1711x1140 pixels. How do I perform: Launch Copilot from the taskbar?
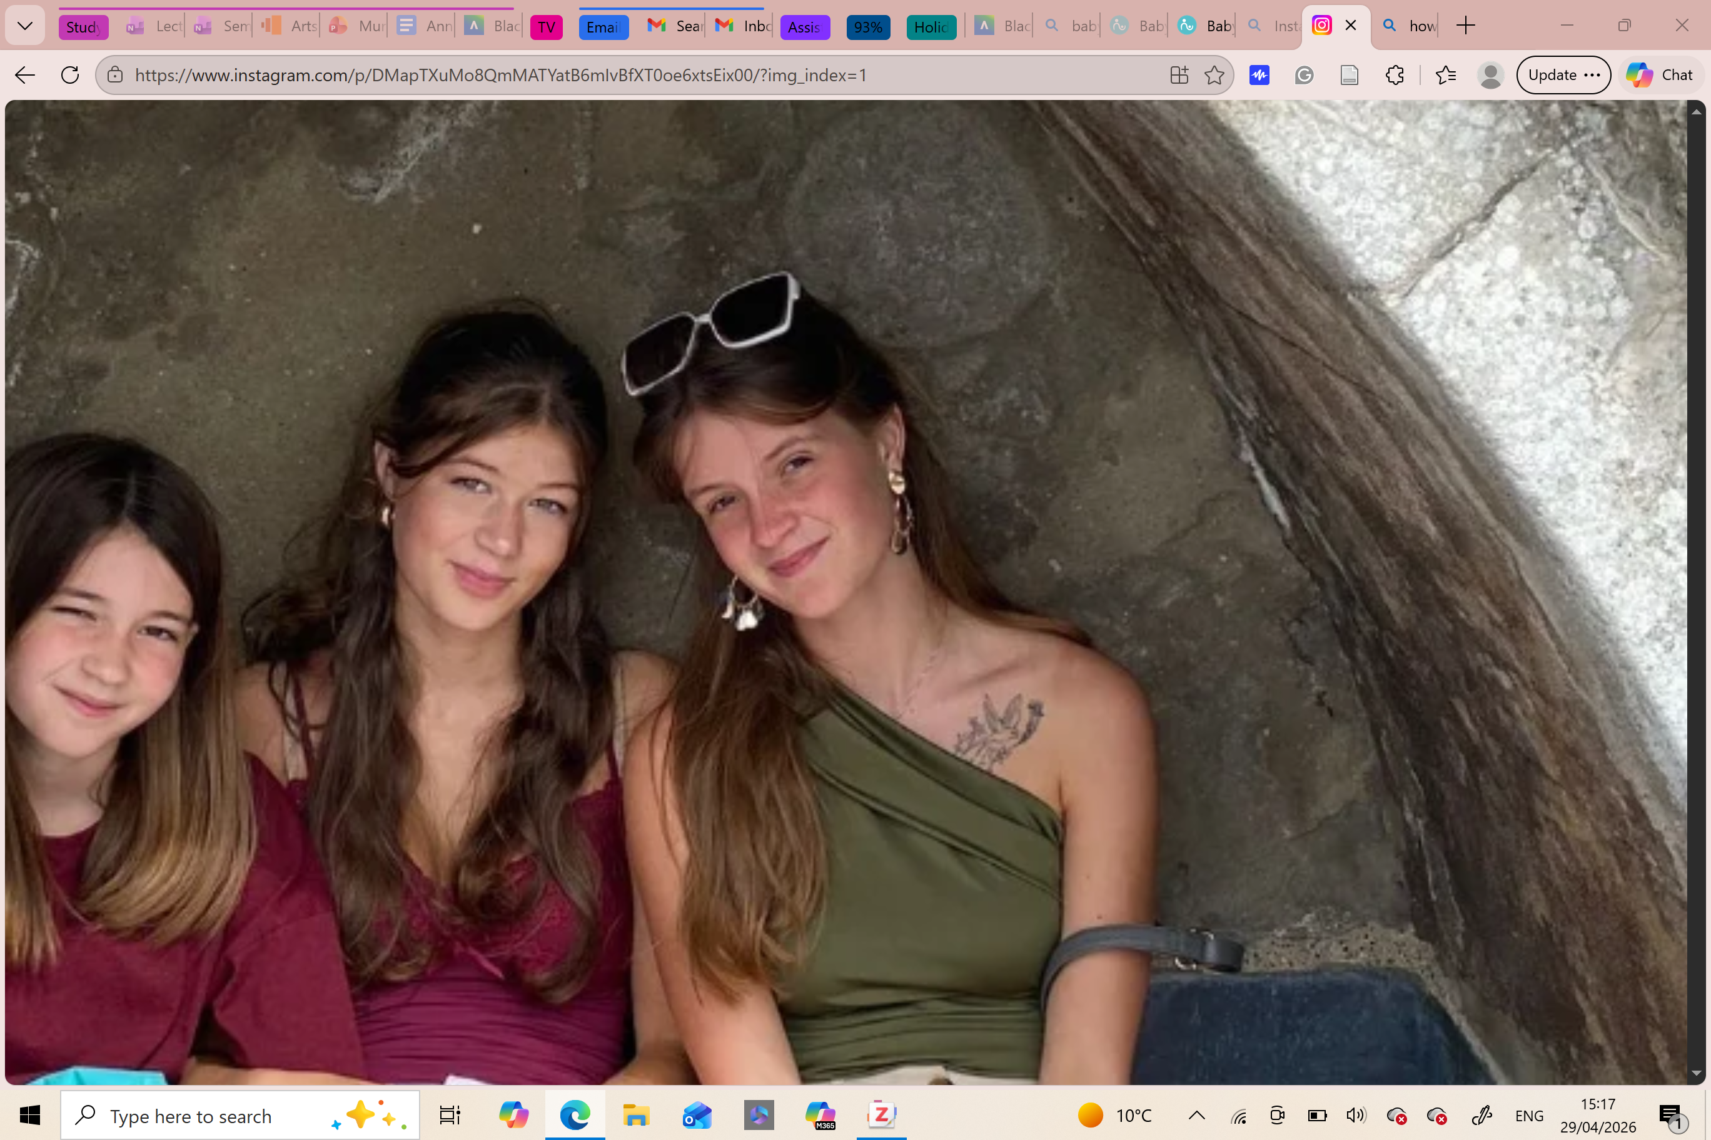click(513, 1115)
